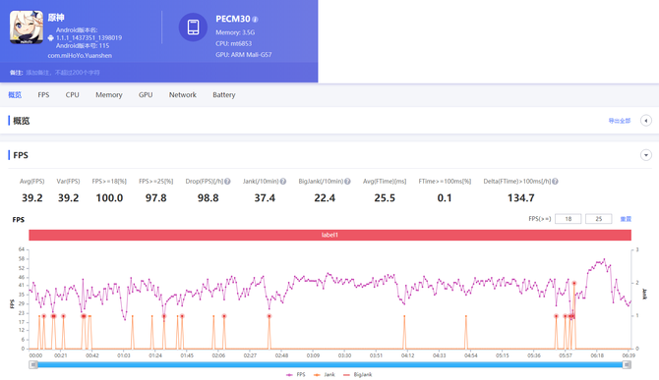Open help icon next to Delta(FTime)>100ms
Viewport: 659px width, 380px height.
click(x=555, y=182)
